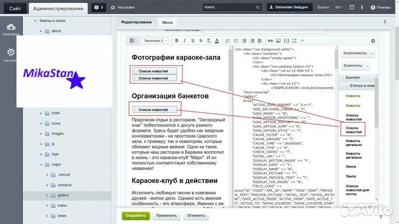This screenshot has width=399, height=224.
Task: Select the gallery folder
Action: click(63, 195)
